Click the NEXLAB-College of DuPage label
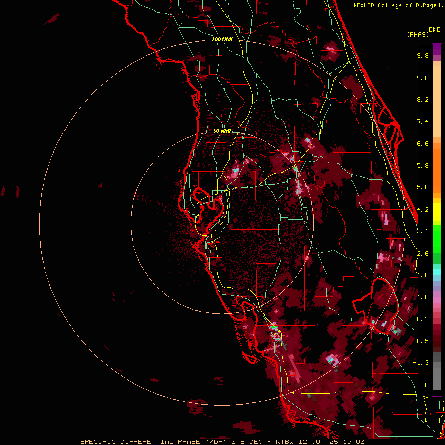Image resolution: width=445 pixels, height=445 pixels. 398,5
